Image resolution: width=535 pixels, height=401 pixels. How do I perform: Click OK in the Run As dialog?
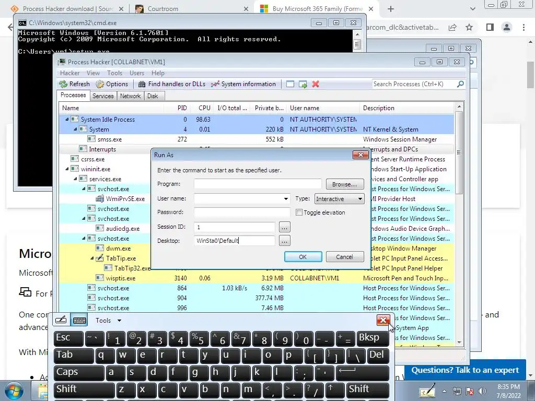[303, 257]
